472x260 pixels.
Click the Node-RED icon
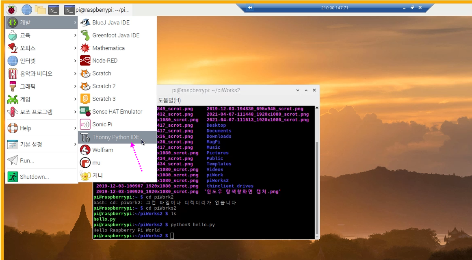85,61
